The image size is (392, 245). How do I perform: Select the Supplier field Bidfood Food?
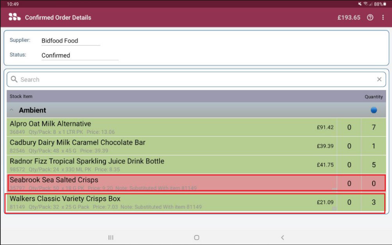tap(70, 41)
